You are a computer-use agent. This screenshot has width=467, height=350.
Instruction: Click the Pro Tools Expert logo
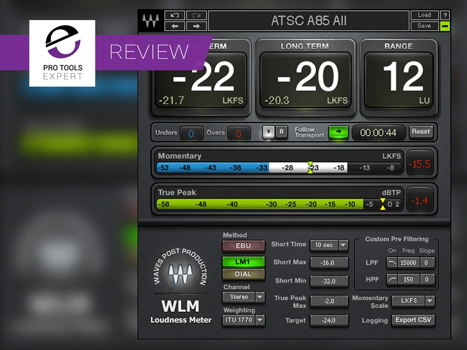click(x=62, y=53)
